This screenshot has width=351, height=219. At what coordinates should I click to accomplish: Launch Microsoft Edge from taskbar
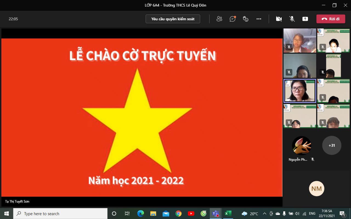[x=141, y=214]
